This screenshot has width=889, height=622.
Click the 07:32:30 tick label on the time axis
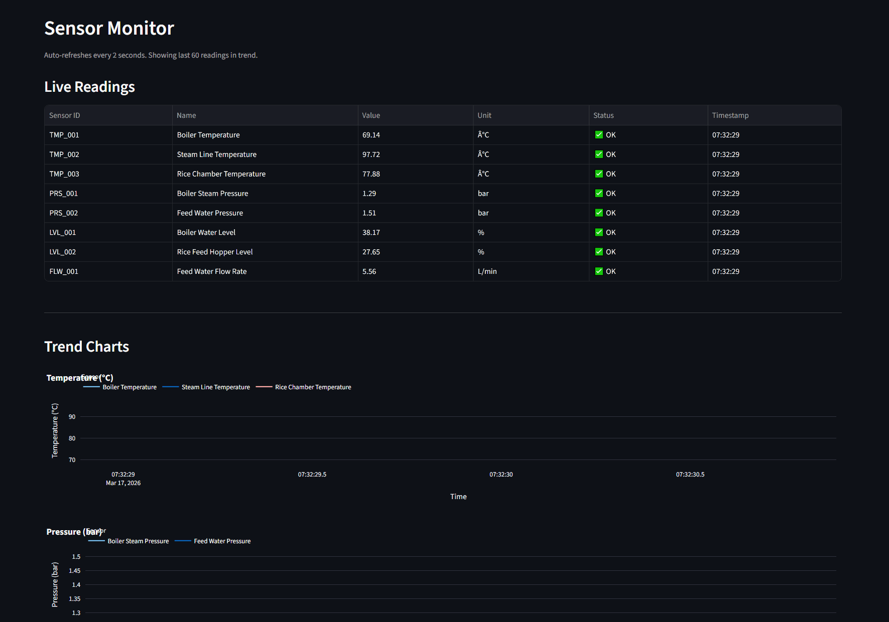point(500,474)
